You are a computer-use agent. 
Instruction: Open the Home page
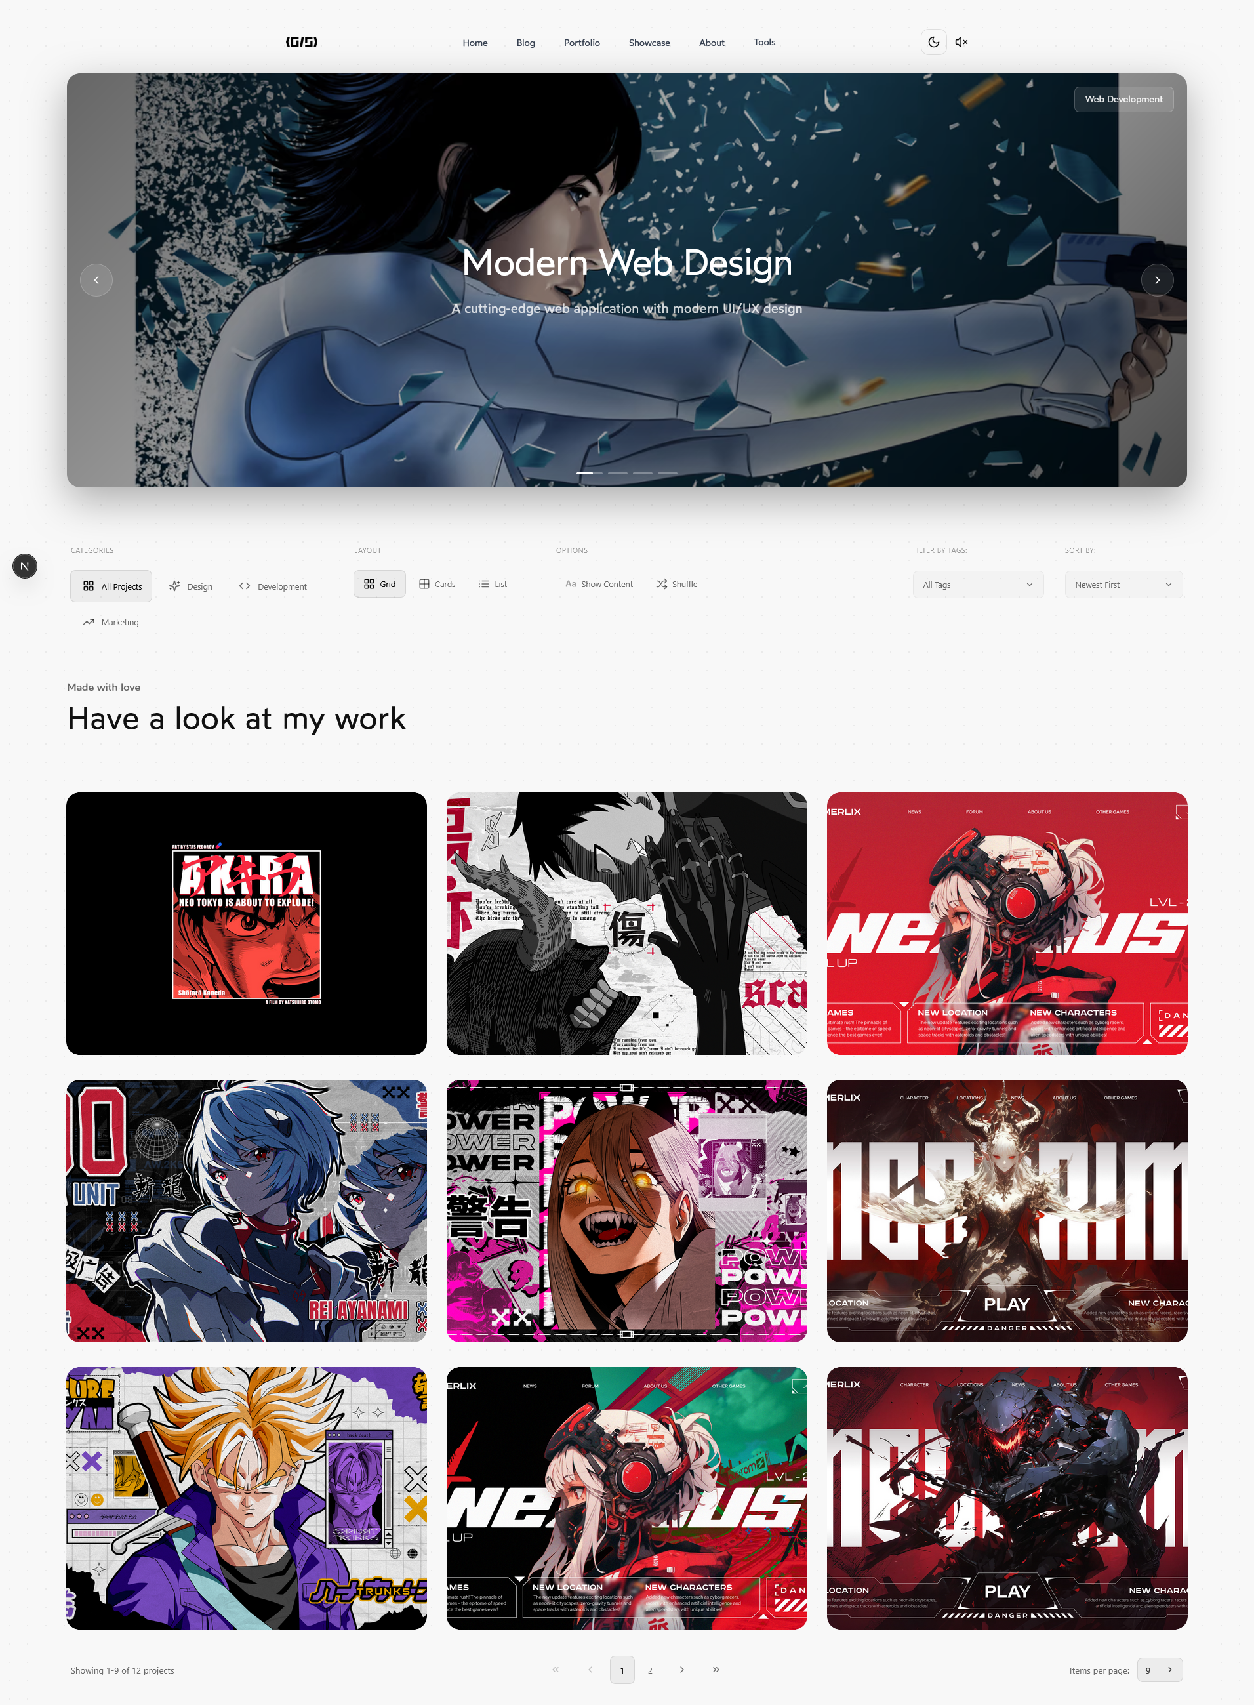click(x=475, y=43)
